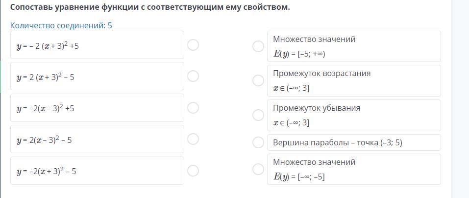Viewport: 469px width, 198px height.
Task: Select connector circle beside y = −2(x+3)² − 5
Action: [x=193, y=170]
